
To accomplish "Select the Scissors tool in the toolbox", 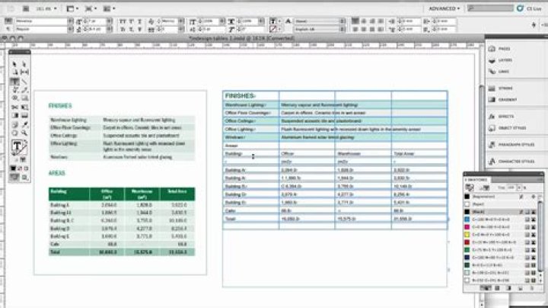I will (x=14, y=107).
